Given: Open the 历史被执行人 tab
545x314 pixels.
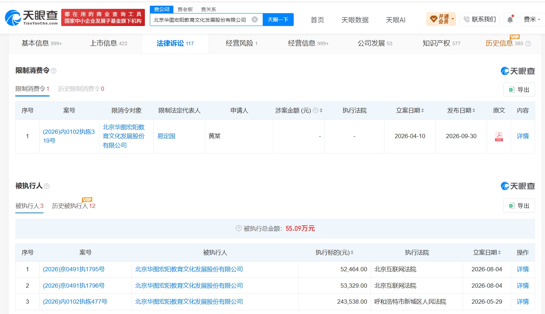Looking at the screenshot, I should click(x=74, y=206).
